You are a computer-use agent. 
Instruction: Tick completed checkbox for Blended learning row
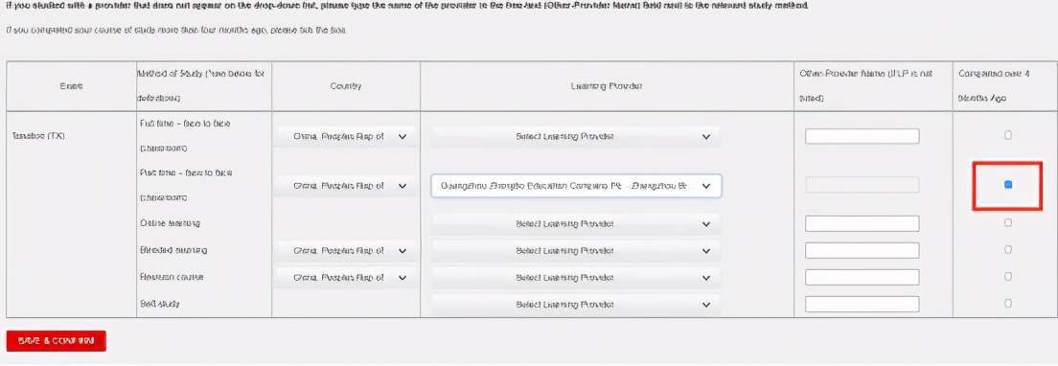pyautogui.click(x=1008, y=249)
